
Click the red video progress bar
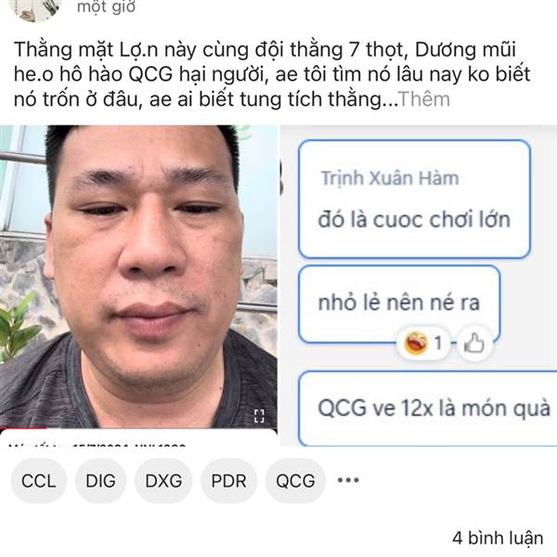pos(23,428)
